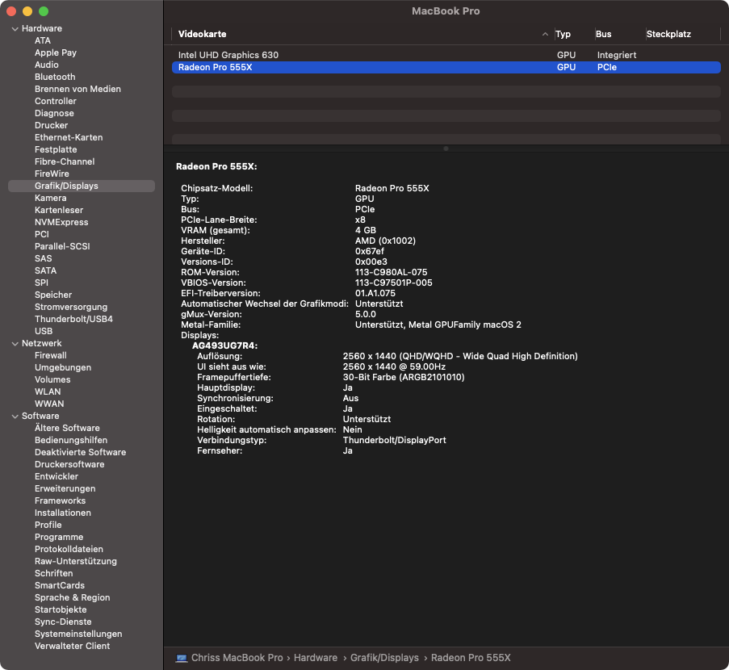Select PCI in the Hardware list
729x670 pixels.
(x=41, y=234)
